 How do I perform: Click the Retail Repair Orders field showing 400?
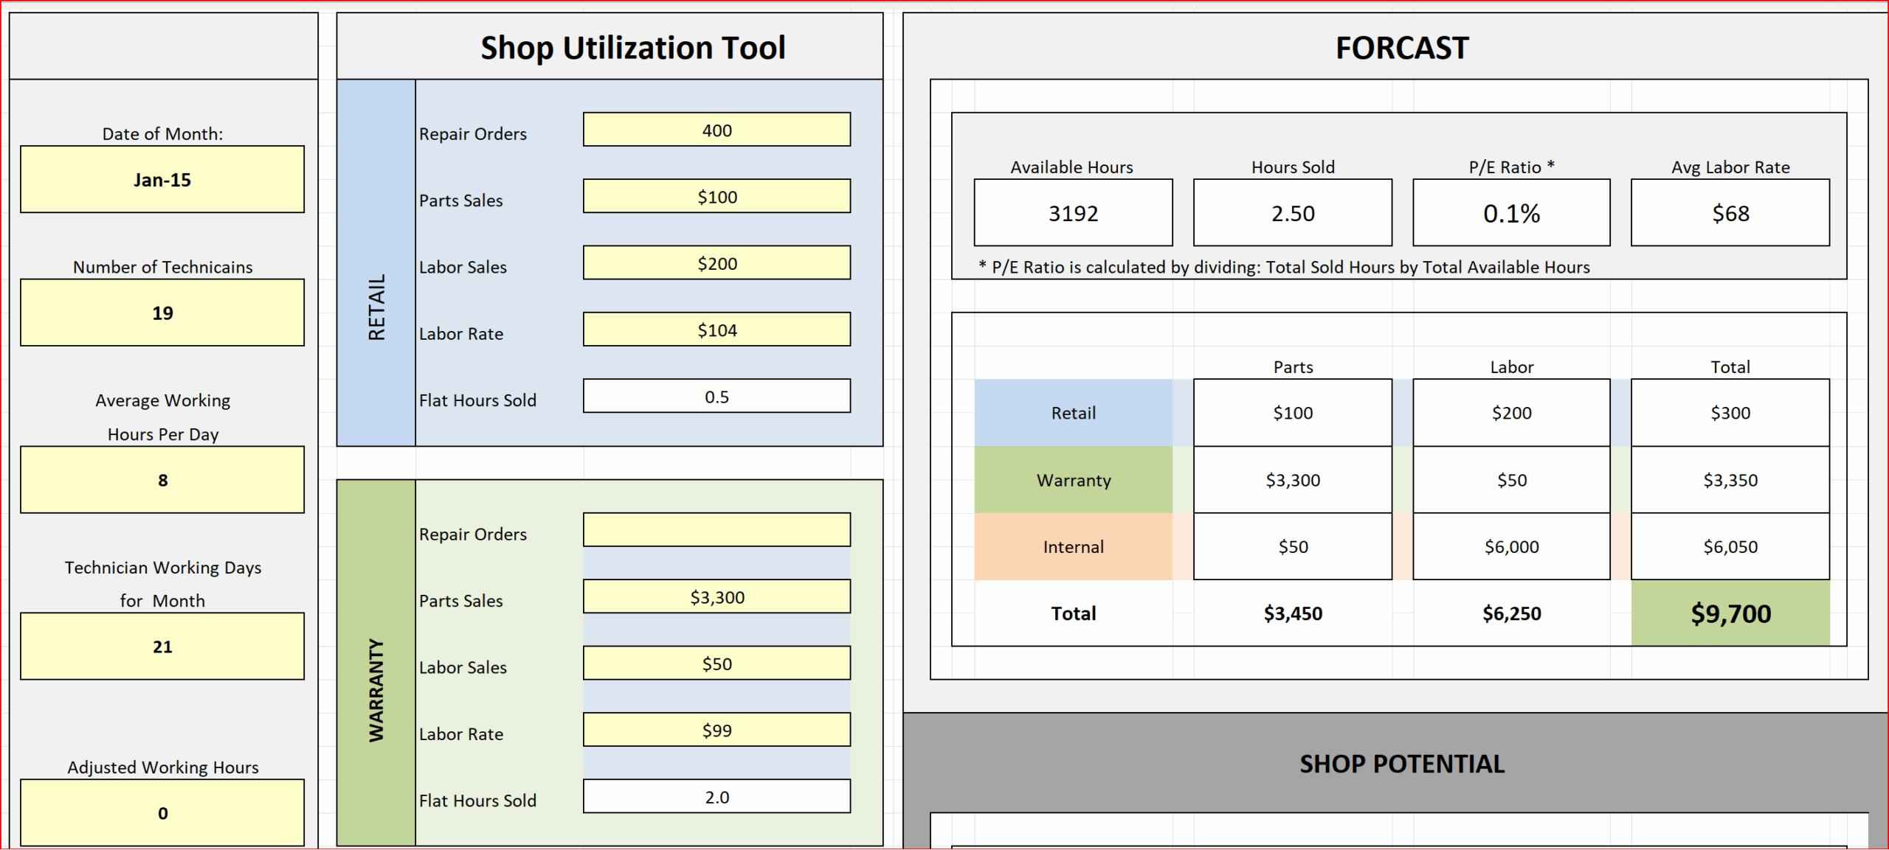[x=716, y=130]
